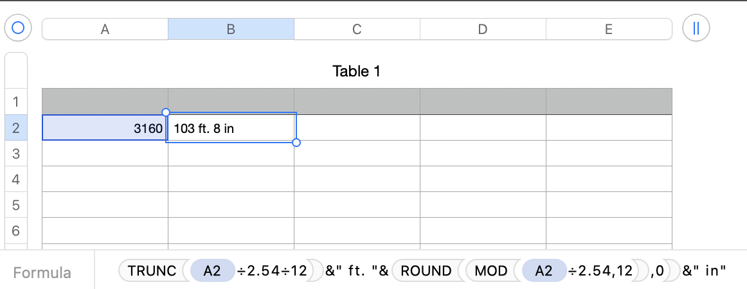The image size is (747, 289).
Task: Select column E header
Action: 609,29
